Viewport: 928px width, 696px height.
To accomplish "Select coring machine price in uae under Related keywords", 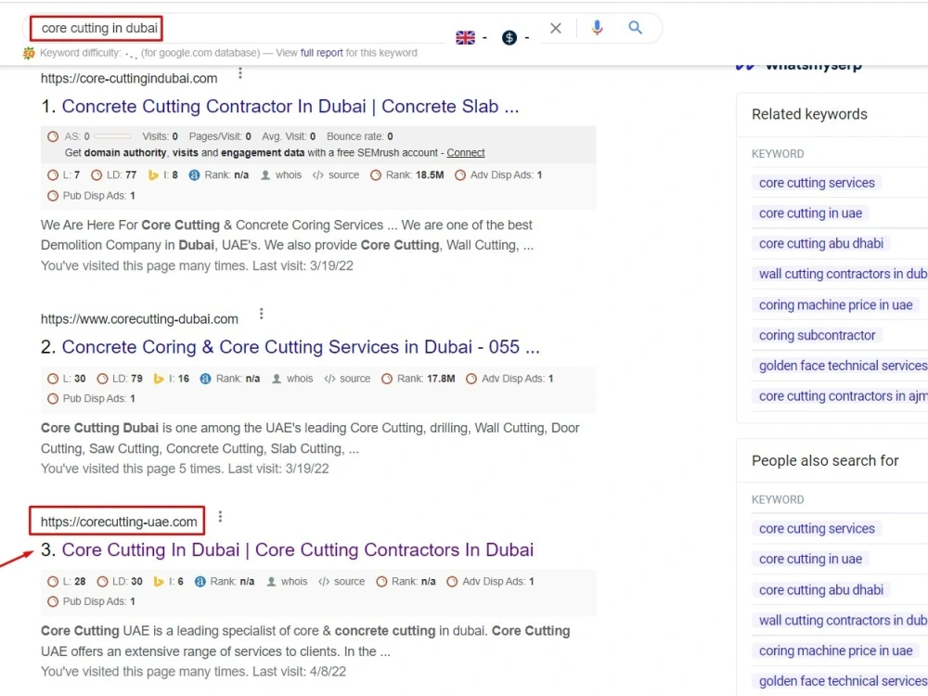I will [x=836, y=304].
